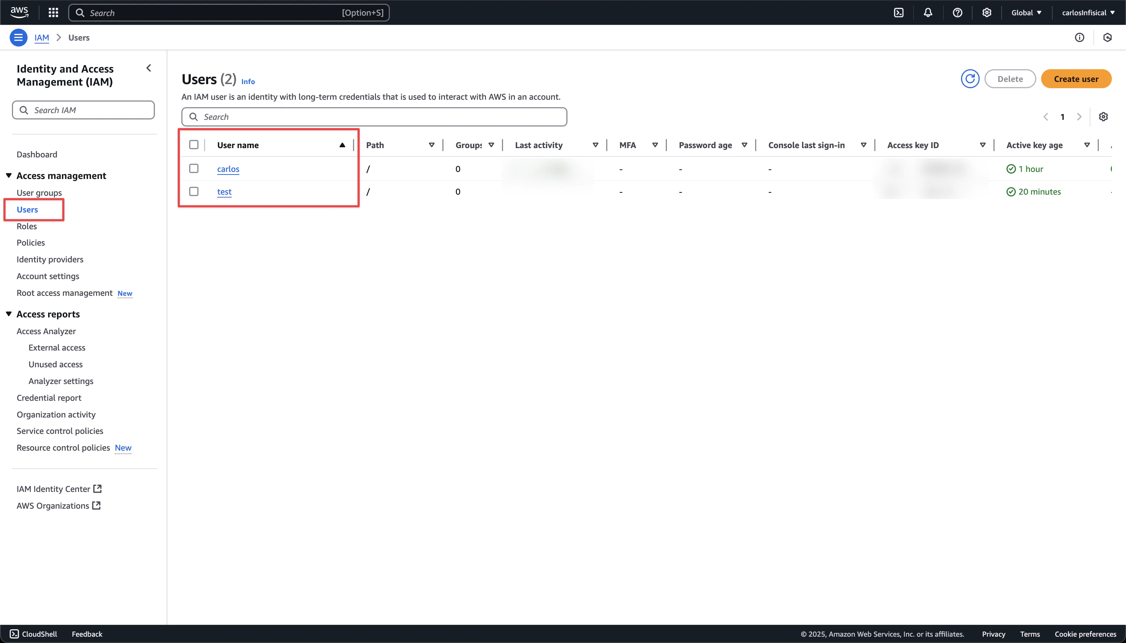Toggle the IAM side navigation hamburger
This screenshot has height=643, width=1126.
pos(19,38)
